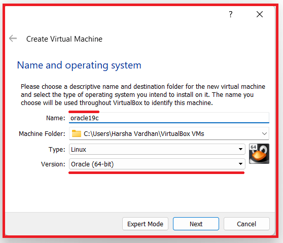This screenshot has width=283, height=243.
Task: Open the Type dropdown showing Linux
Action: (x=157, y=149)
